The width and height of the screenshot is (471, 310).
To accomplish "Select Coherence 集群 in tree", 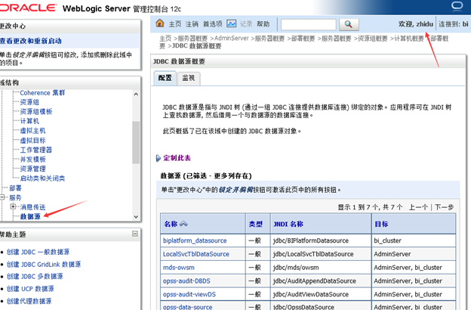I will coord(42,93).
